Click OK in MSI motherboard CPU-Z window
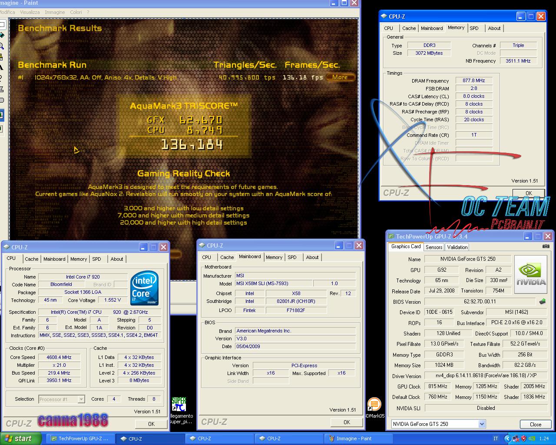This screenshot has width=556, height=445. click(x=347, y=422)
